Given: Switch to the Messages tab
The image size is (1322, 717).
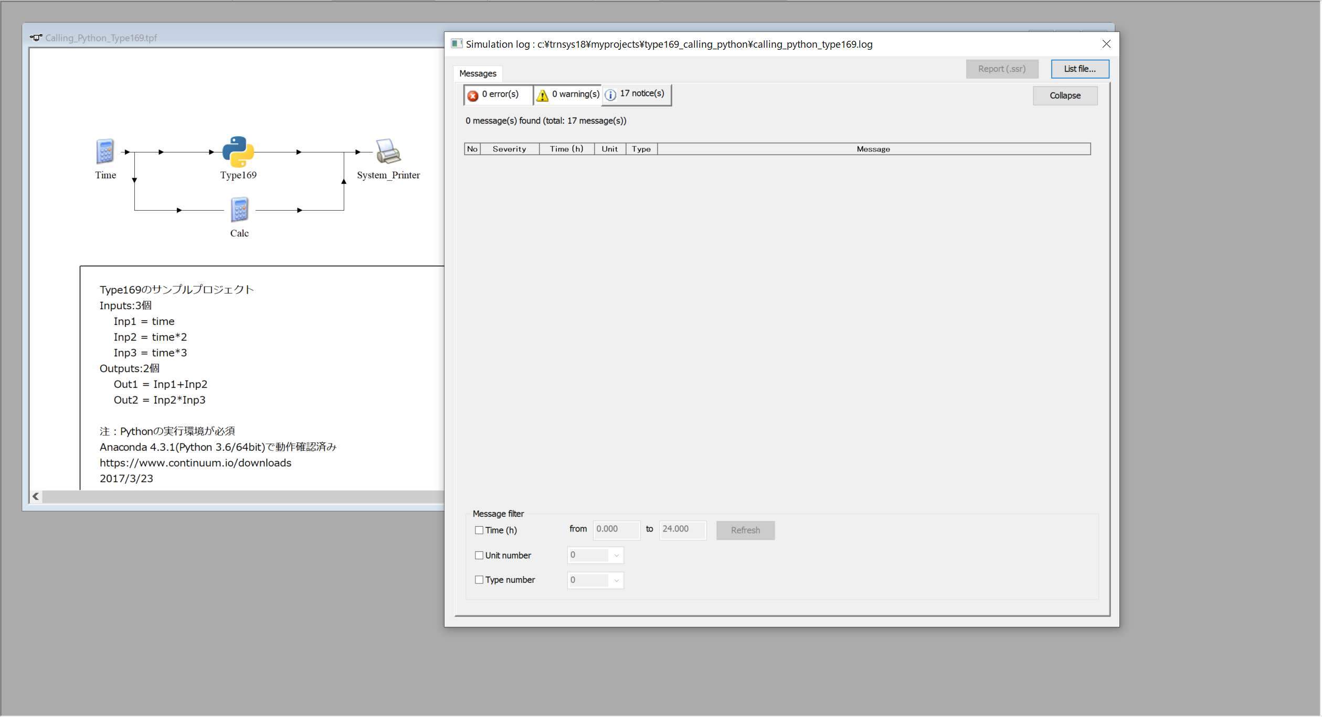Looking at the screenshot, I should [477, 73].
